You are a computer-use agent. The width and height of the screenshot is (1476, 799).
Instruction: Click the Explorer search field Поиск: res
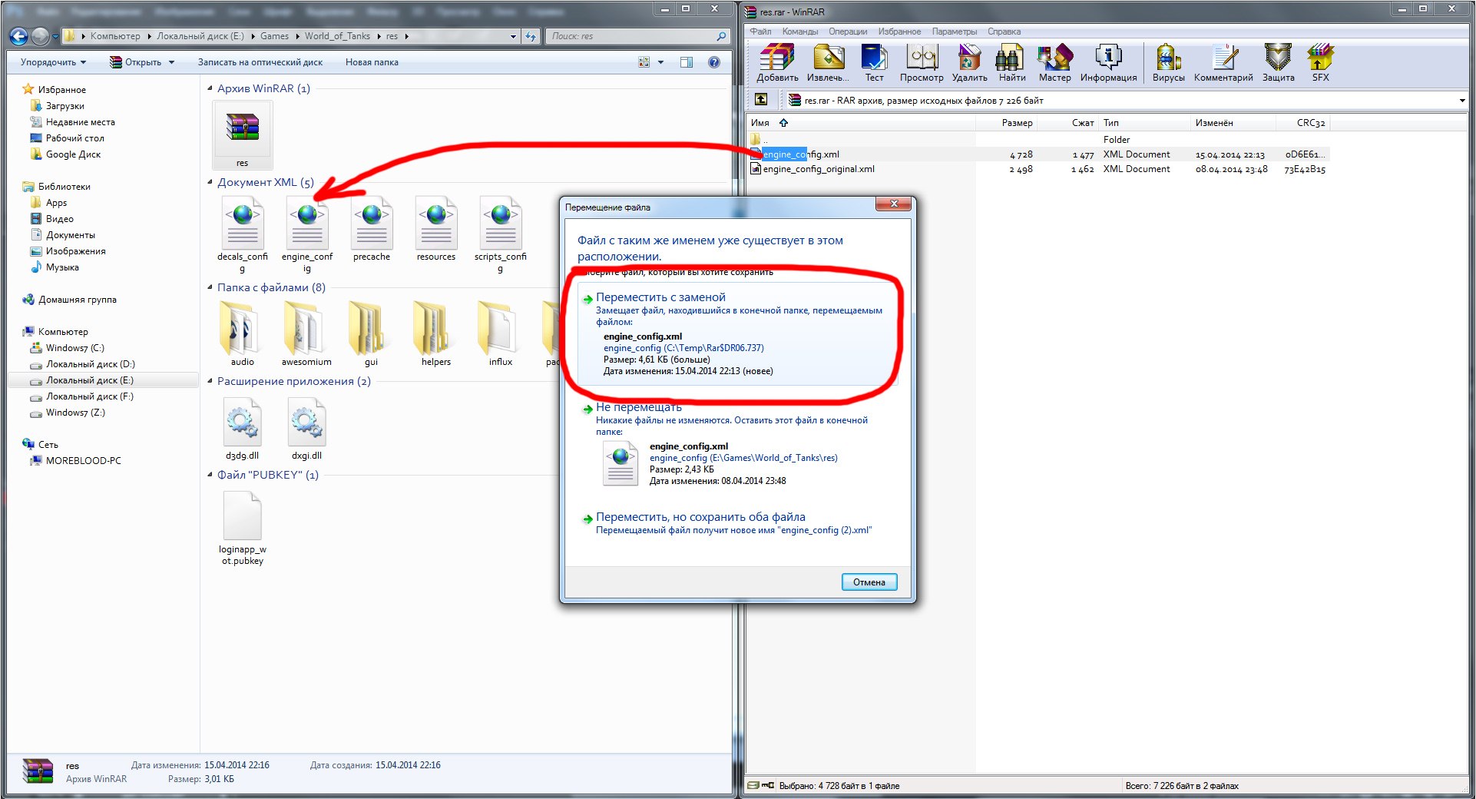pyautogui.click(x=637, y=36)
